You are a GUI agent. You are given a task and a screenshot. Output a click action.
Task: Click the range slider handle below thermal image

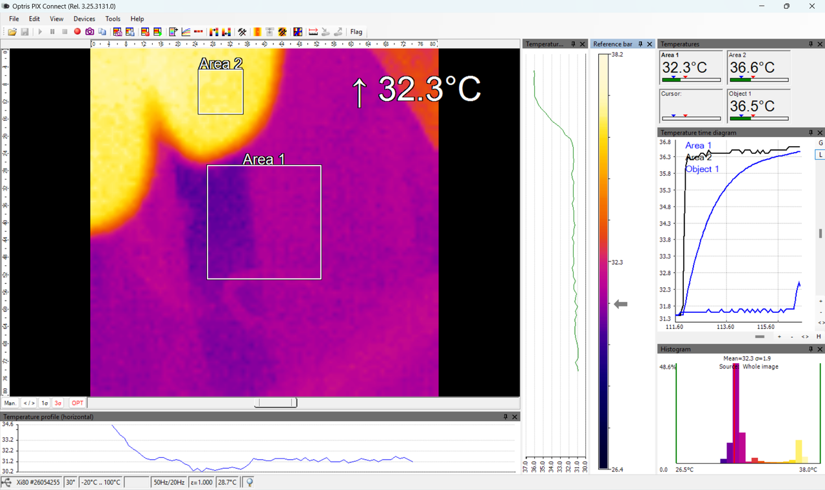(276, 403)
